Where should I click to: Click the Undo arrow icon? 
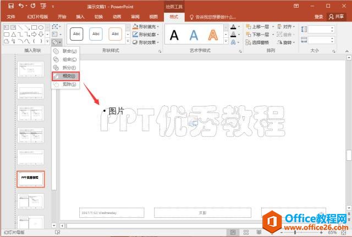coord(21,6)
